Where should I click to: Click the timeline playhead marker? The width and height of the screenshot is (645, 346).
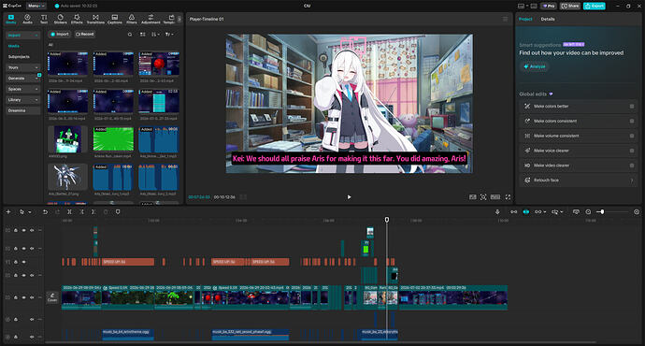(x=387, y=220)
